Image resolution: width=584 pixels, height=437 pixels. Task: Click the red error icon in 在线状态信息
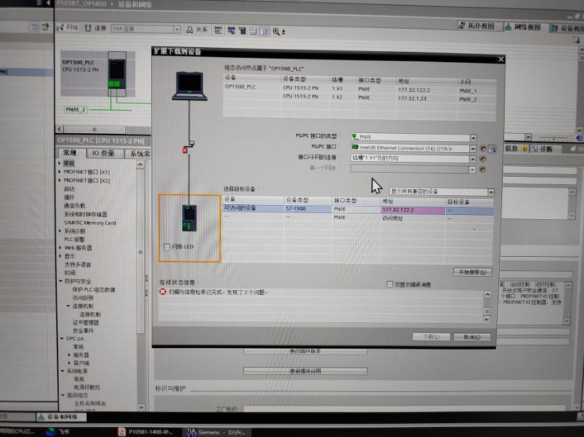[163, 292]
